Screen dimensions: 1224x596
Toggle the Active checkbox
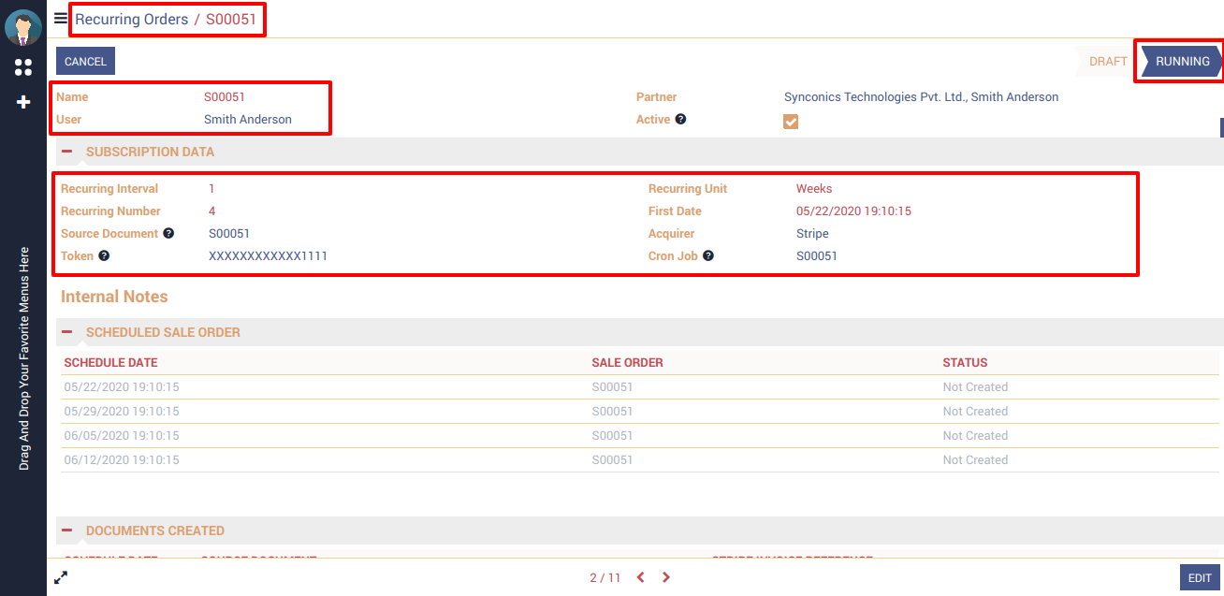pyautogui.click(x=791, y=122)
